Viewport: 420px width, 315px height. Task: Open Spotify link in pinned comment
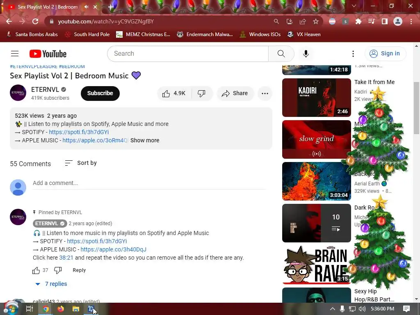(x=97, y=241)
